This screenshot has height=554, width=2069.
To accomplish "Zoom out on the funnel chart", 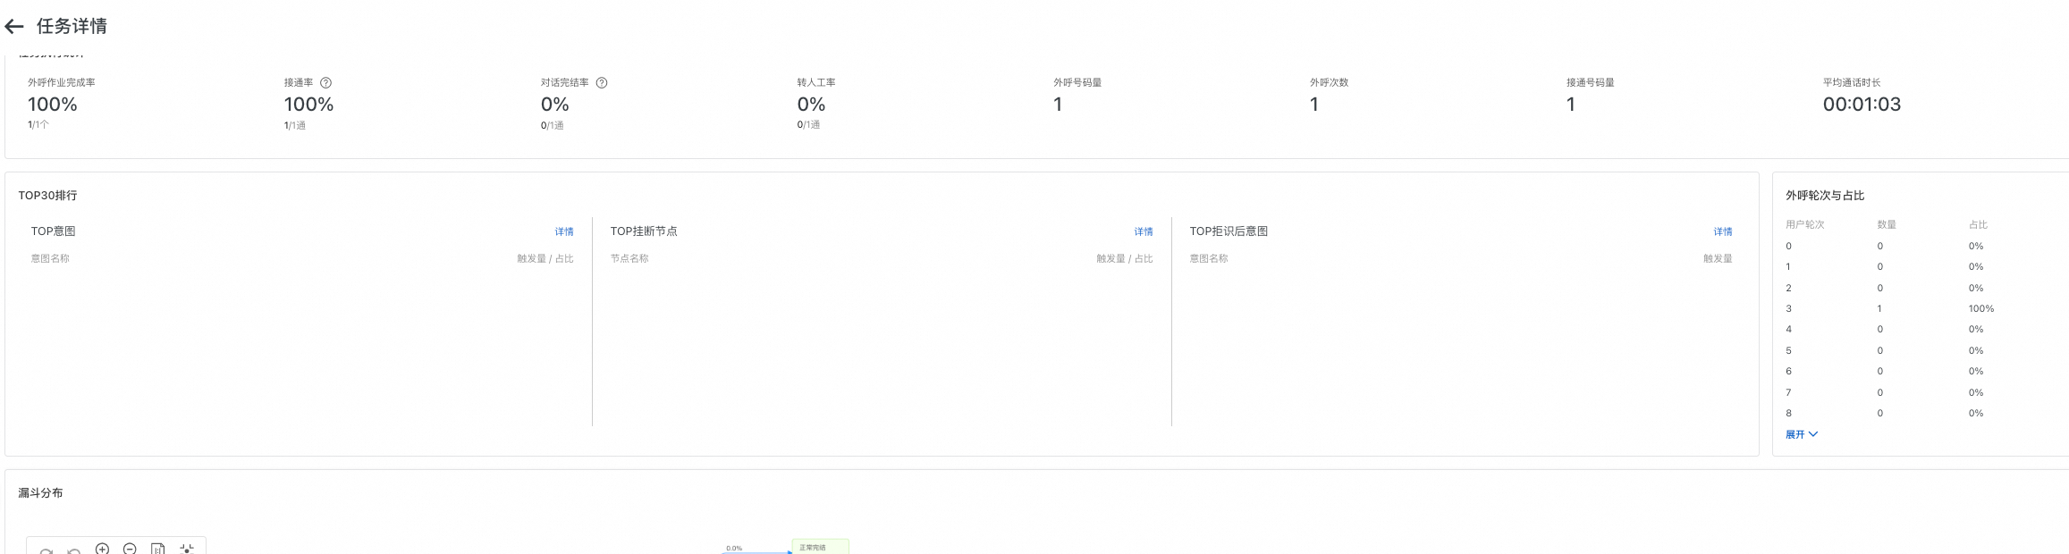I will click(x=131, y=548).
